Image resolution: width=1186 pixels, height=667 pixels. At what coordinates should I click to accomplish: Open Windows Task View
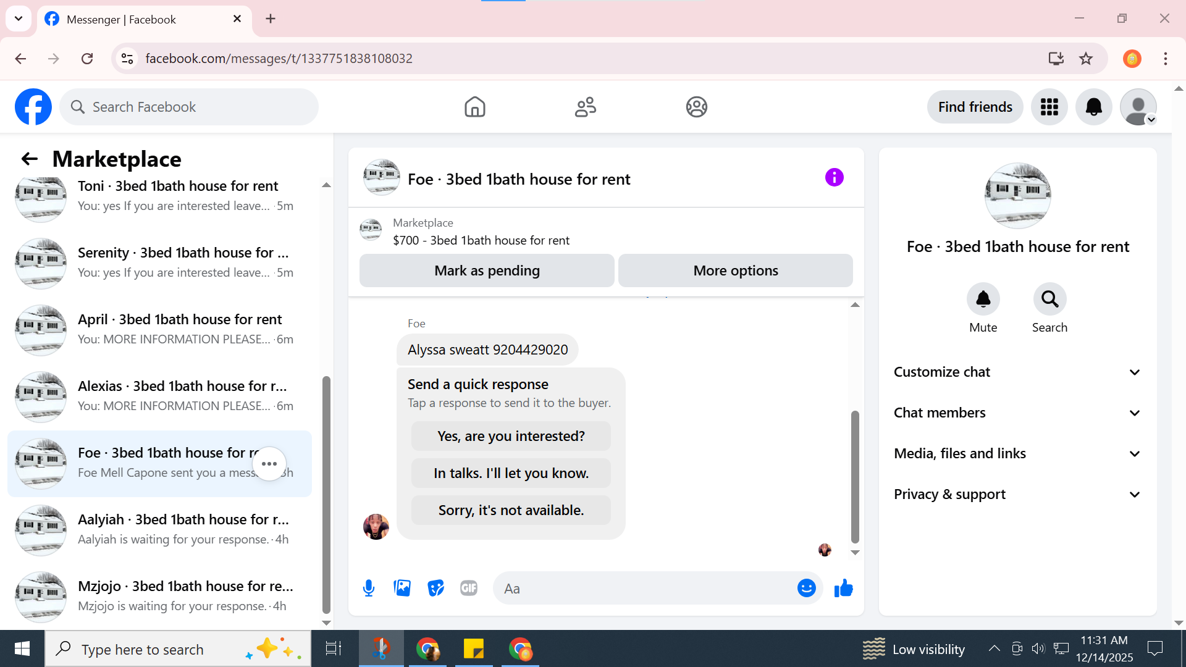pos(334,648)
